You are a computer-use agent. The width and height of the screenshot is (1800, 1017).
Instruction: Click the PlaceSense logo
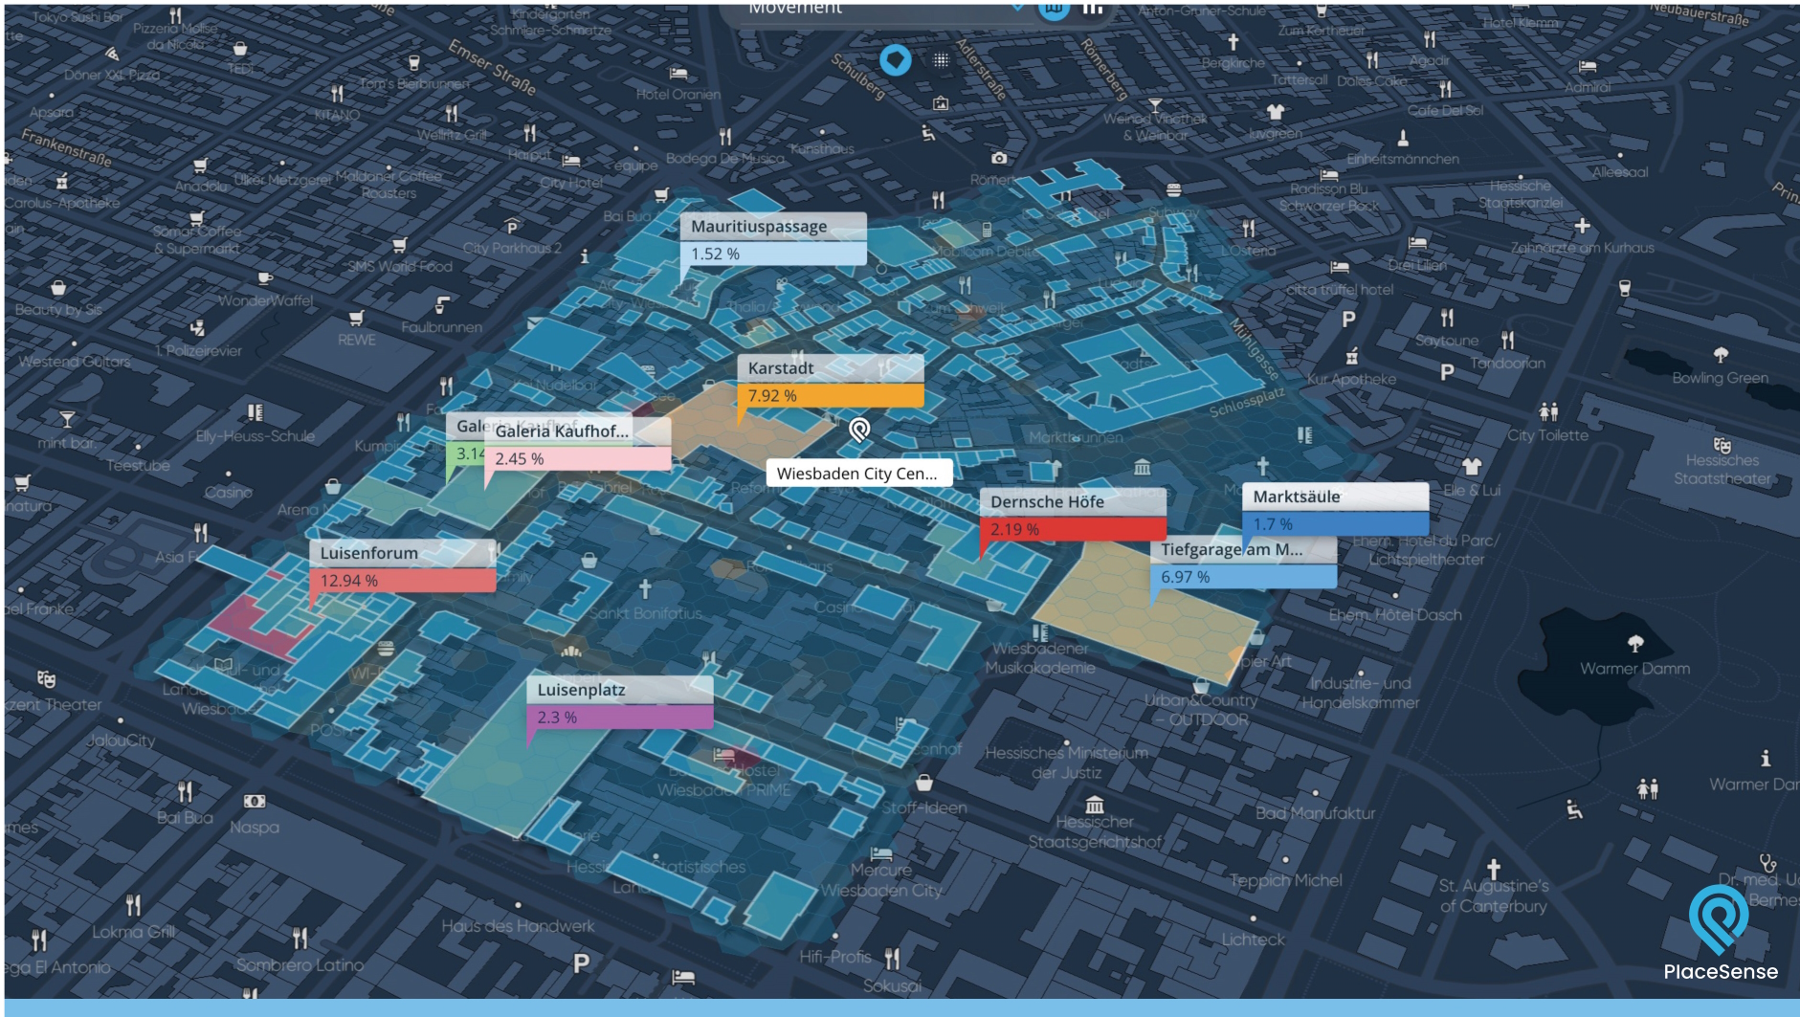tap(1721, 934)
